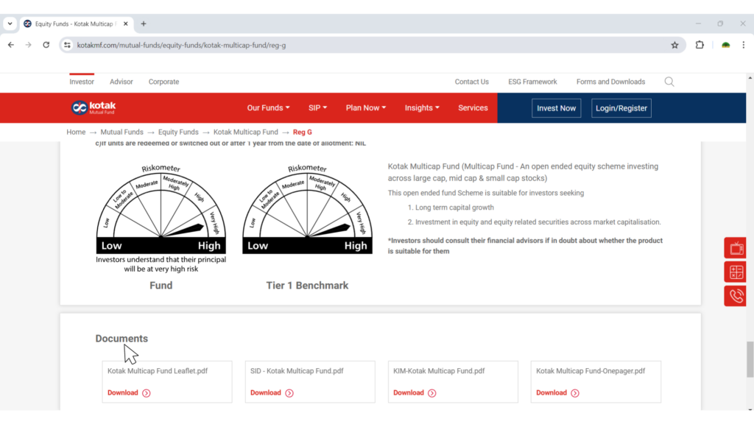Open the Chrome profile avatar
The height and width of the screenshot is (424, 754).
pos(725,45)
